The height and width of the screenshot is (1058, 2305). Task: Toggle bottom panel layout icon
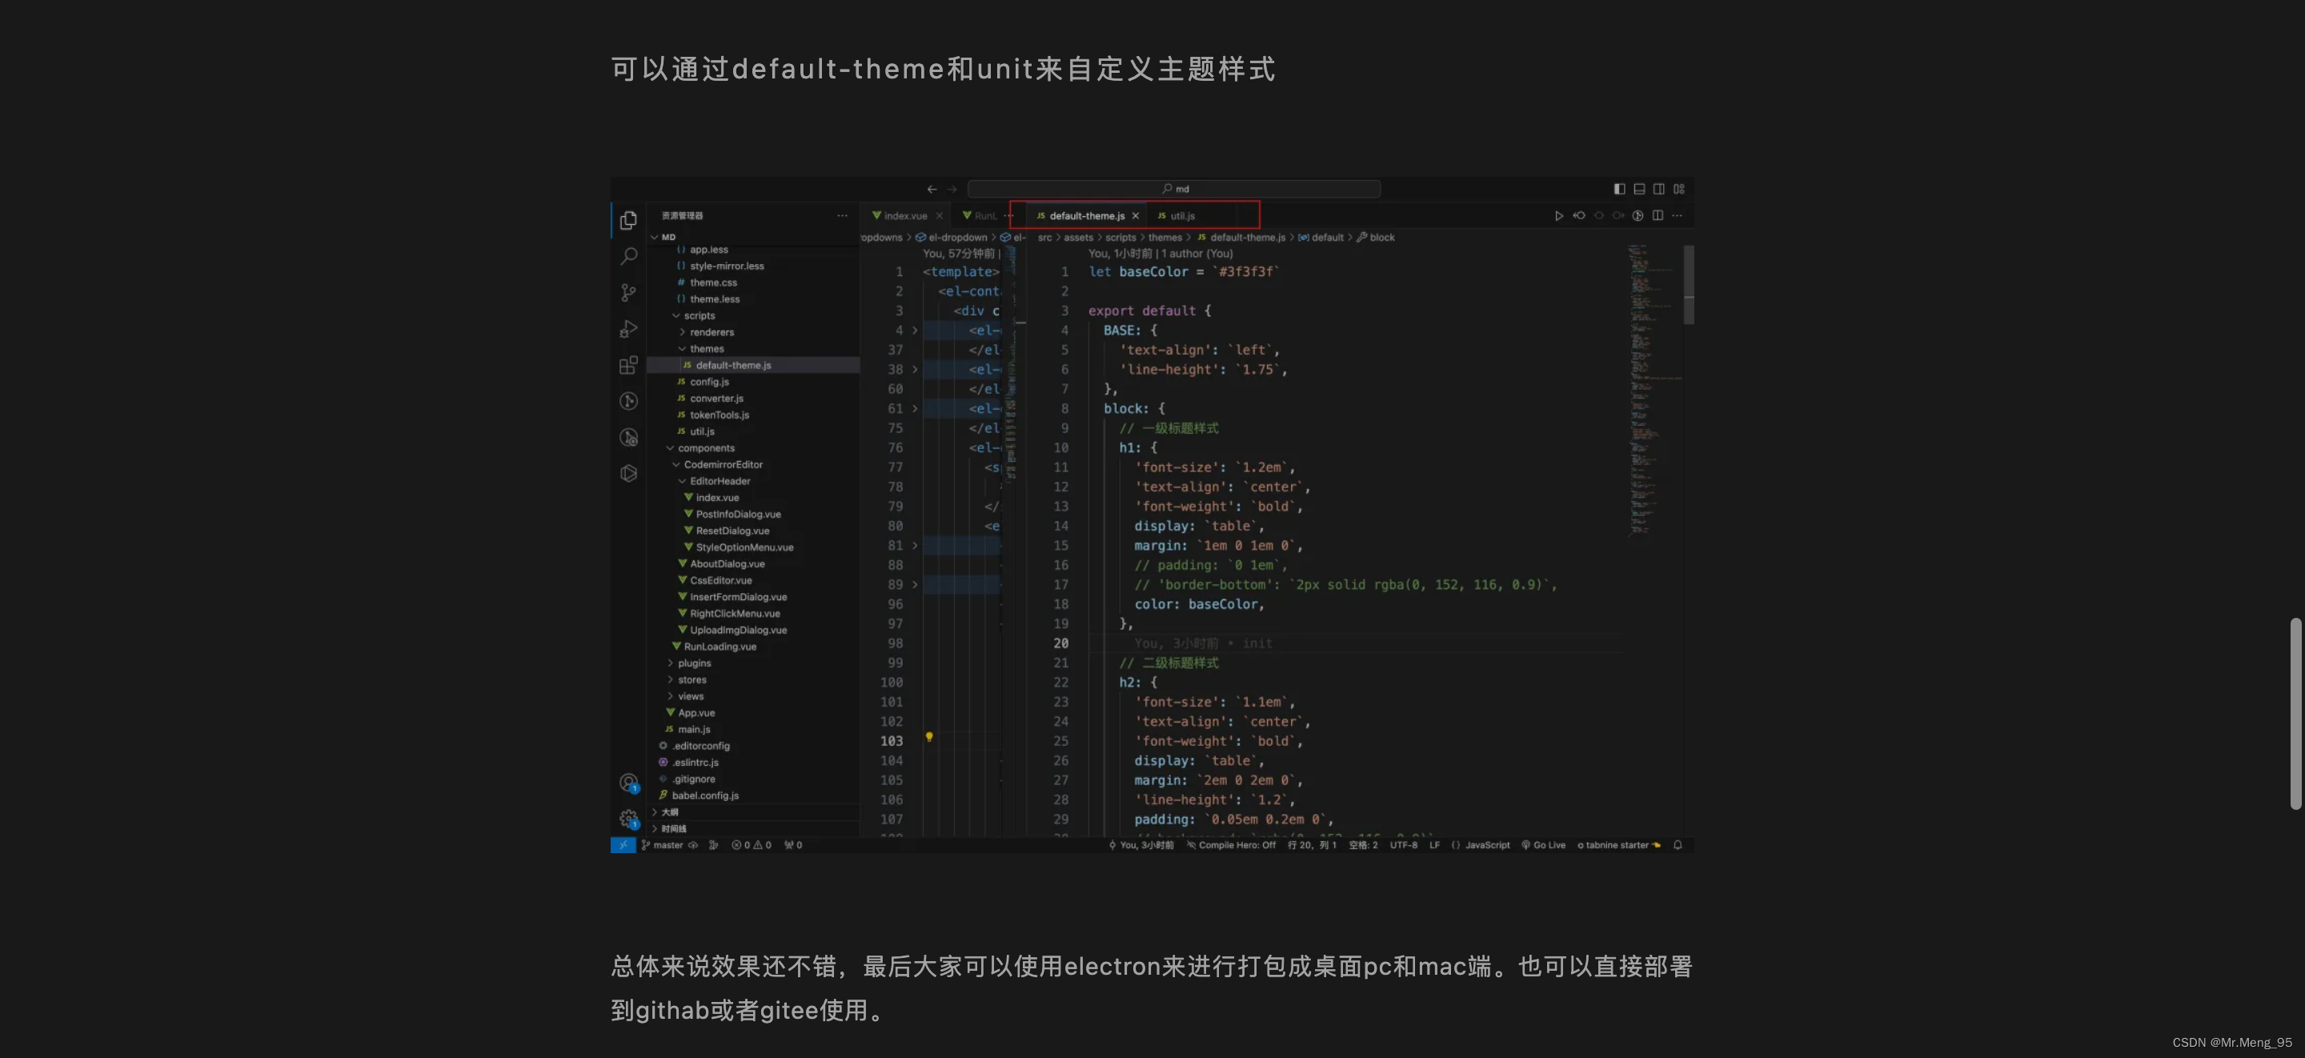1638,189
